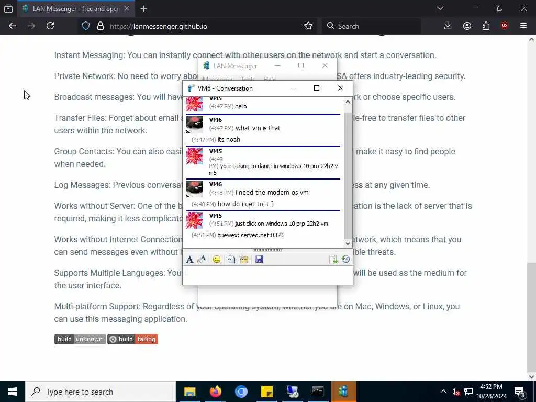
Task: Open the Help menu in LAN Messenger window
Action: (x=270, y=80)
